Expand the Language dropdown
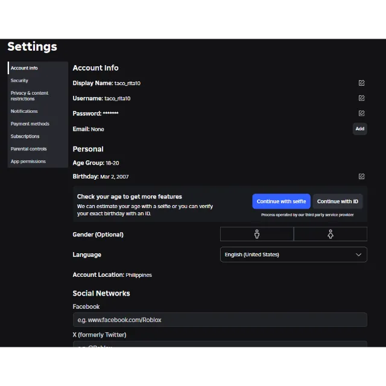 (x=293, y=255)
